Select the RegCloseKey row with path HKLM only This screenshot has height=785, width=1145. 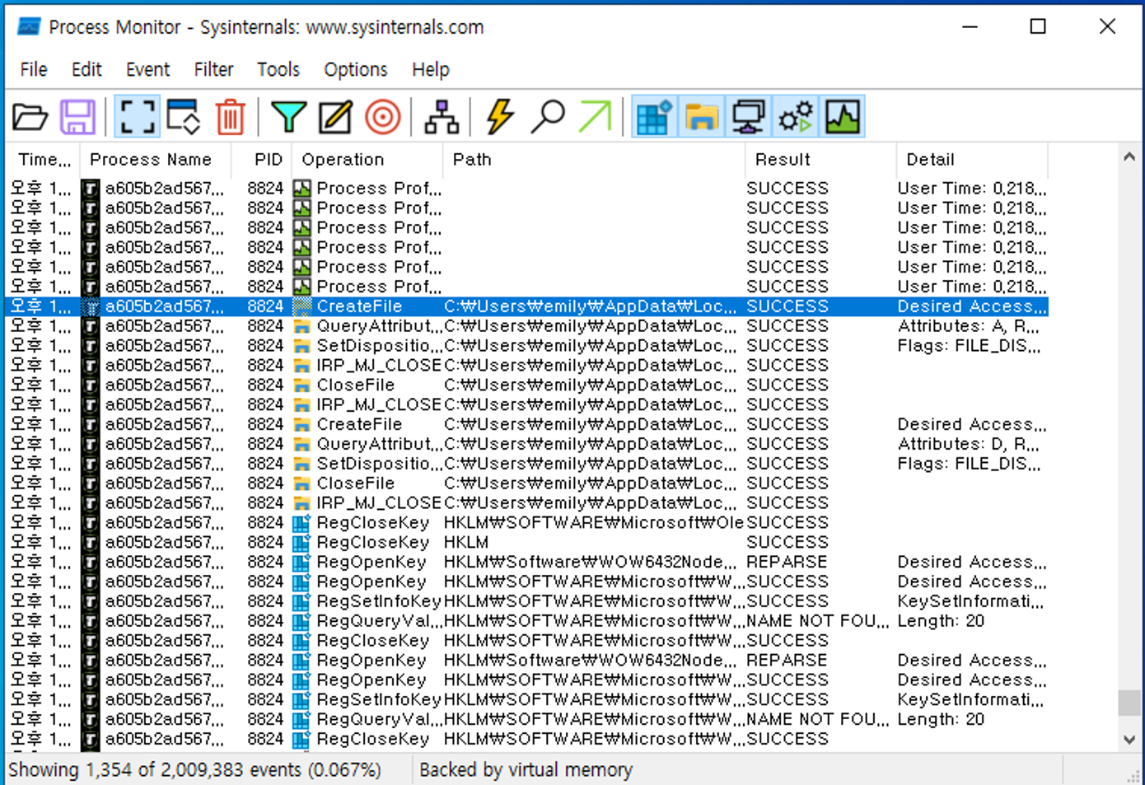[x=527, y=543]
